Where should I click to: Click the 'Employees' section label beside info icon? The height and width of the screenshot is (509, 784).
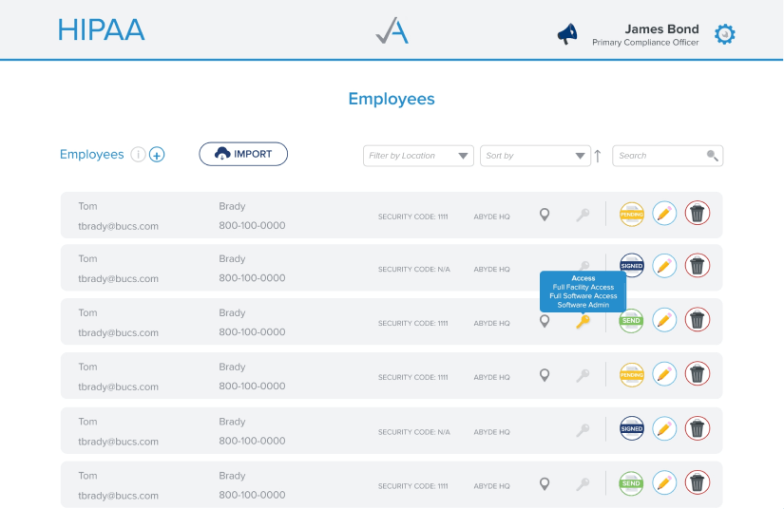coord(91,155)
